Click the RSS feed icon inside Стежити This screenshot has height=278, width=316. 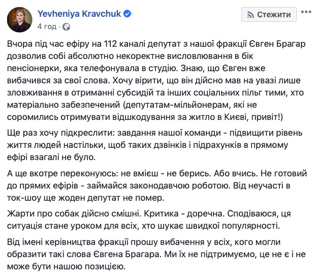pos(250,15)
